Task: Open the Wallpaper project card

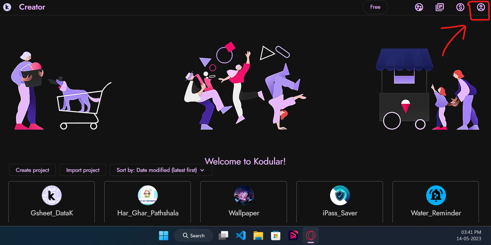Action: coord(244,202)
